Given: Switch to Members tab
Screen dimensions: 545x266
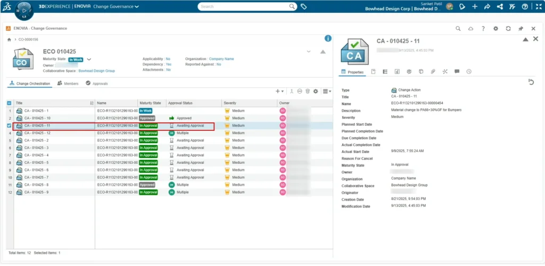Looking at the screenshot, I should point(68,84).
